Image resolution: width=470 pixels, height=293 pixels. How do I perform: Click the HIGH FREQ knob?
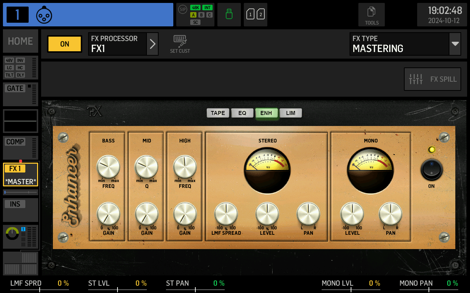[185, 167]
